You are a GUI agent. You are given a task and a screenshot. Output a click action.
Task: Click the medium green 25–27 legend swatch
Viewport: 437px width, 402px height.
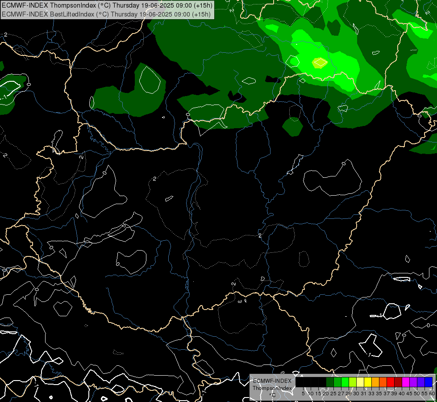337,382
